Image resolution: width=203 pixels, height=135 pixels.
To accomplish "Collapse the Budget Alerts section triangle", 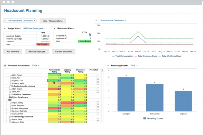I will pos(5,29).
